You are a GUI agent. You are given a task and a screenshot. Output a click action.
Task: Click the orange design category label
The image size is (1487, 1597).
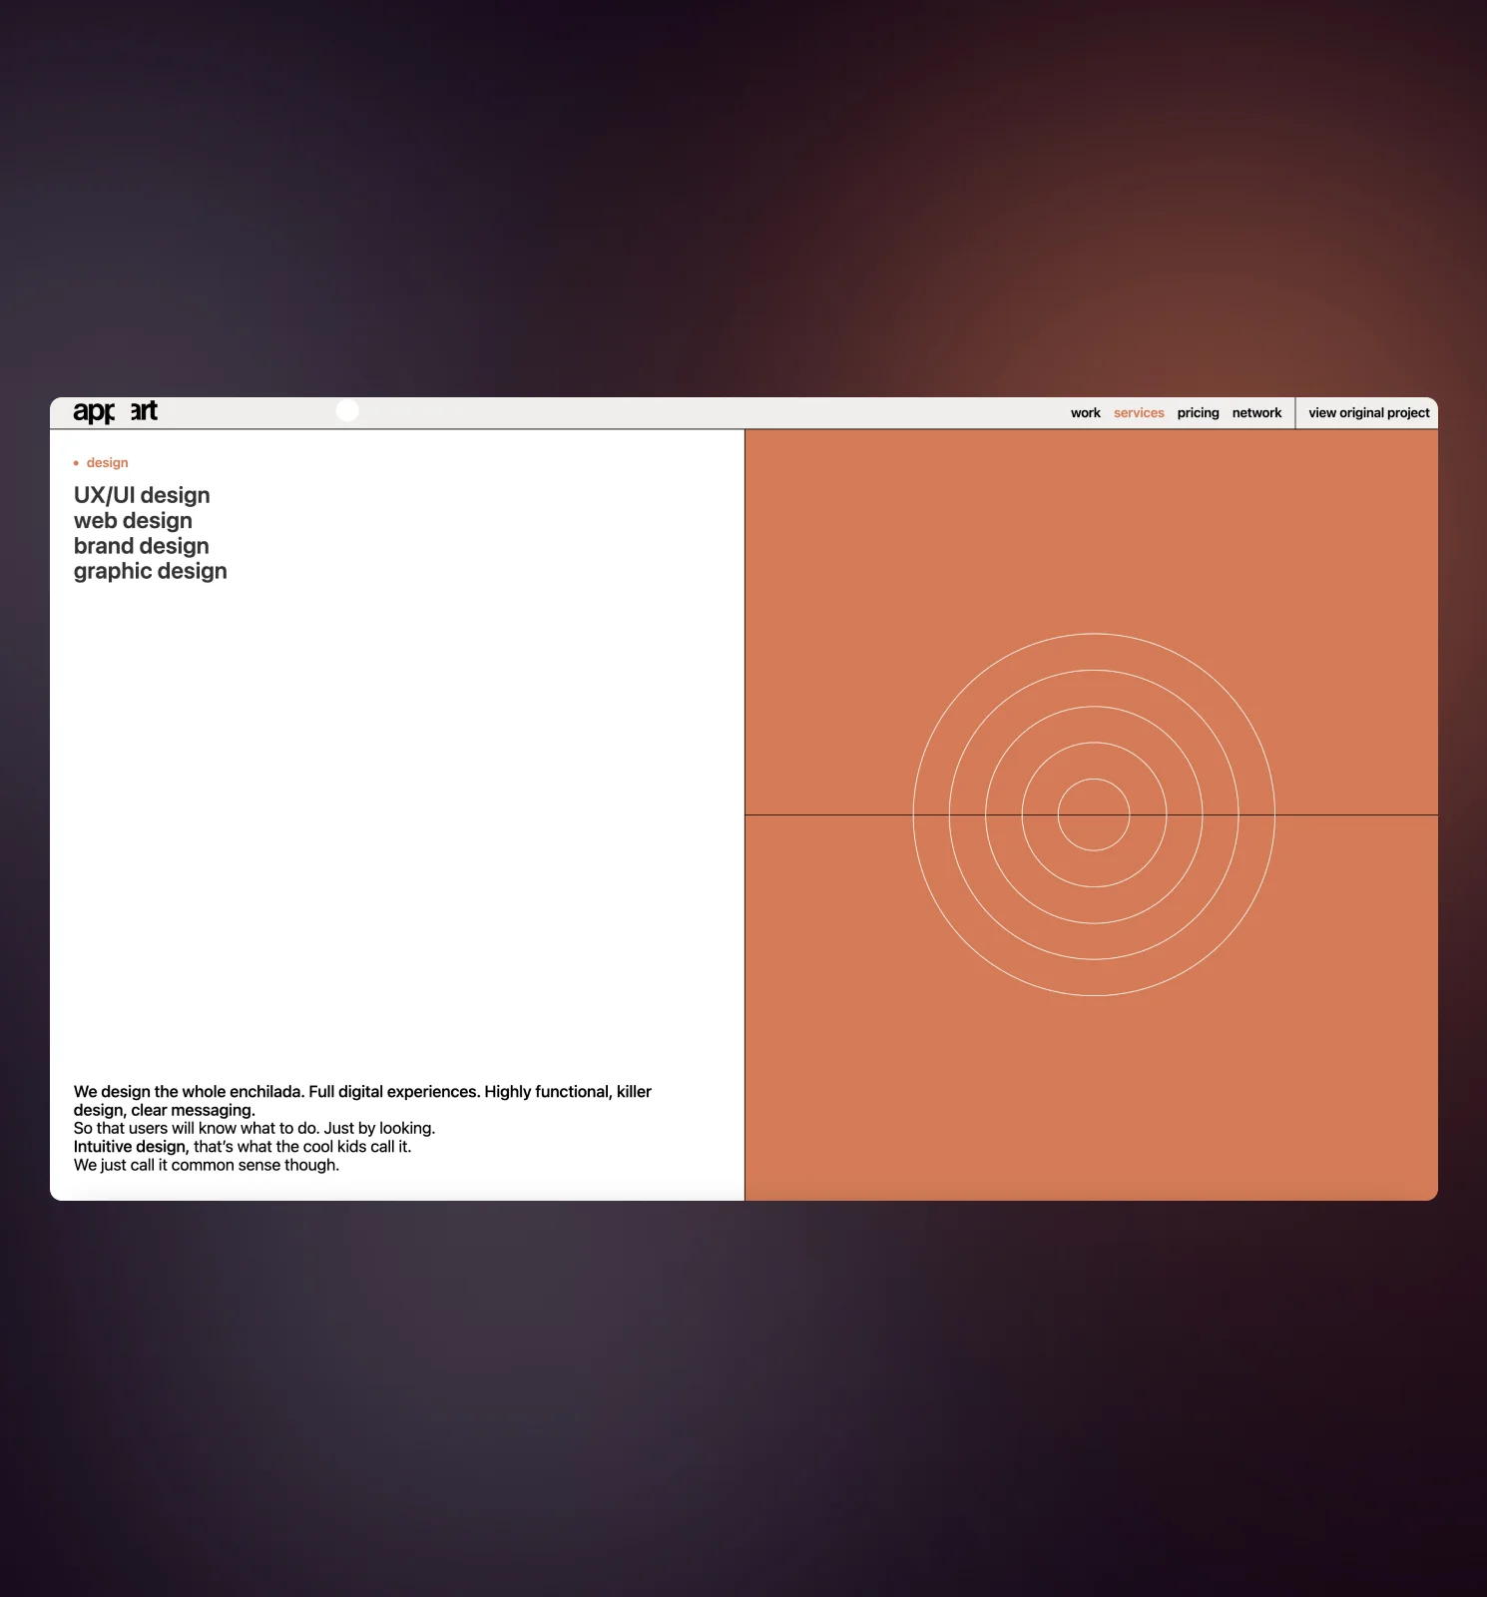coord(107,463)
